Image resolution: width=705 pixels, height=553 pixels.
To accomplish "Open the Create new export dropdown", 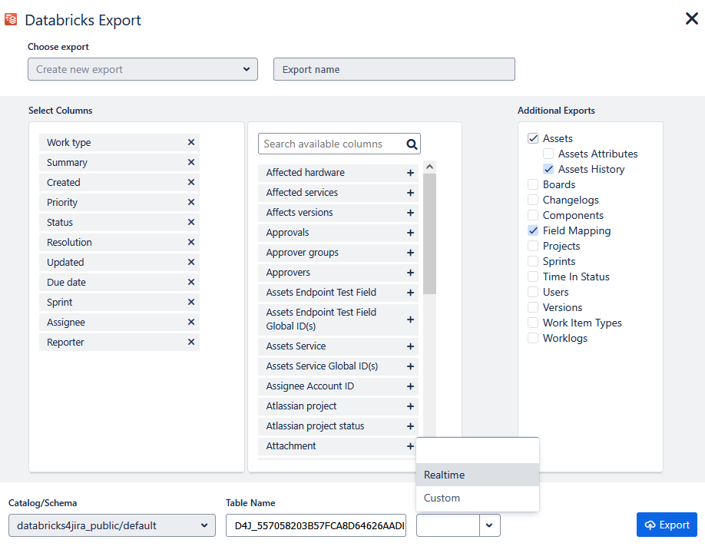I will (143, 69).
